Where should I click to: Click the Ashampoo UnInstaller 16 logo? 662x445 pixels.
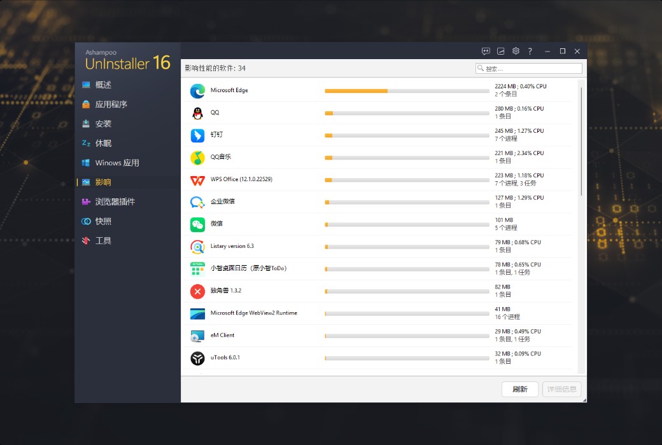click(x=127, y=60)
